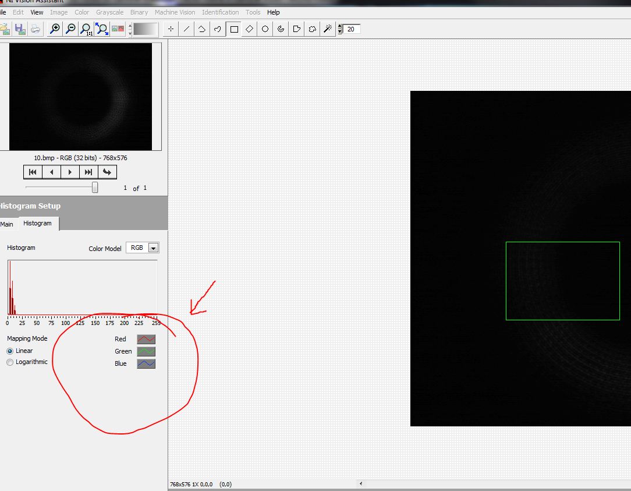
Task: Open the Machine Vision menu
Action: pos(175,12)
